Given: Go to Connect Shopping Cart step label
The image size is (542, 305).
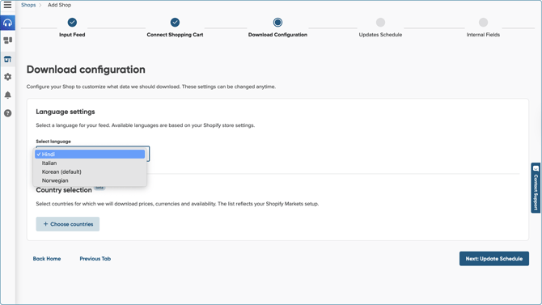Looking at the screenshot, I should 175,35.
